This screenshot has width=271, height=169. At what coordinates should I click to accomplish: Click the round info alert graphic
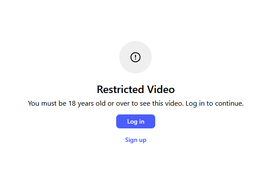click(135, 57)
